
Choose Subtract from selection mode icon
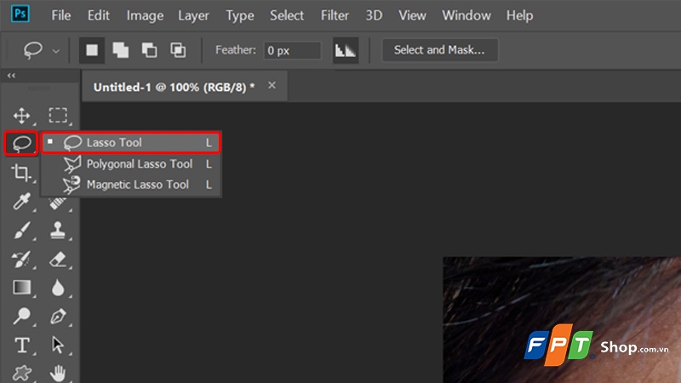click(150, 50)
